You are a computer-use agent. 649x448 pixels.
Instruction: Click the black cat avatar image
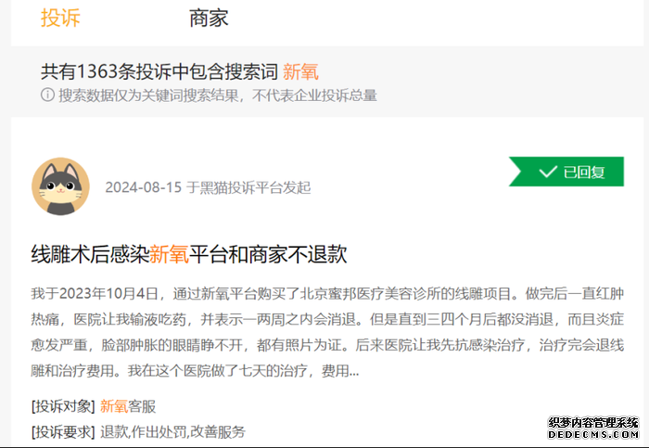pos(60,186)
